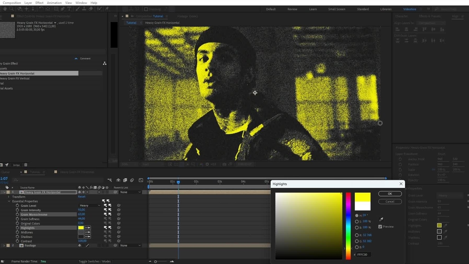Expand the Transform property group
469x264 pixels.
[9, 197]
